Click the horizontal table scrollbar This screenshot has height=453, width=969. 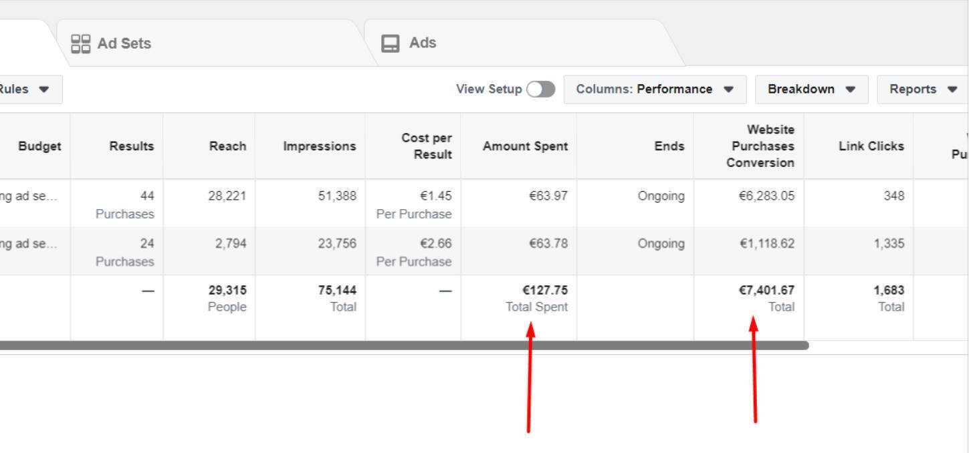401,345
